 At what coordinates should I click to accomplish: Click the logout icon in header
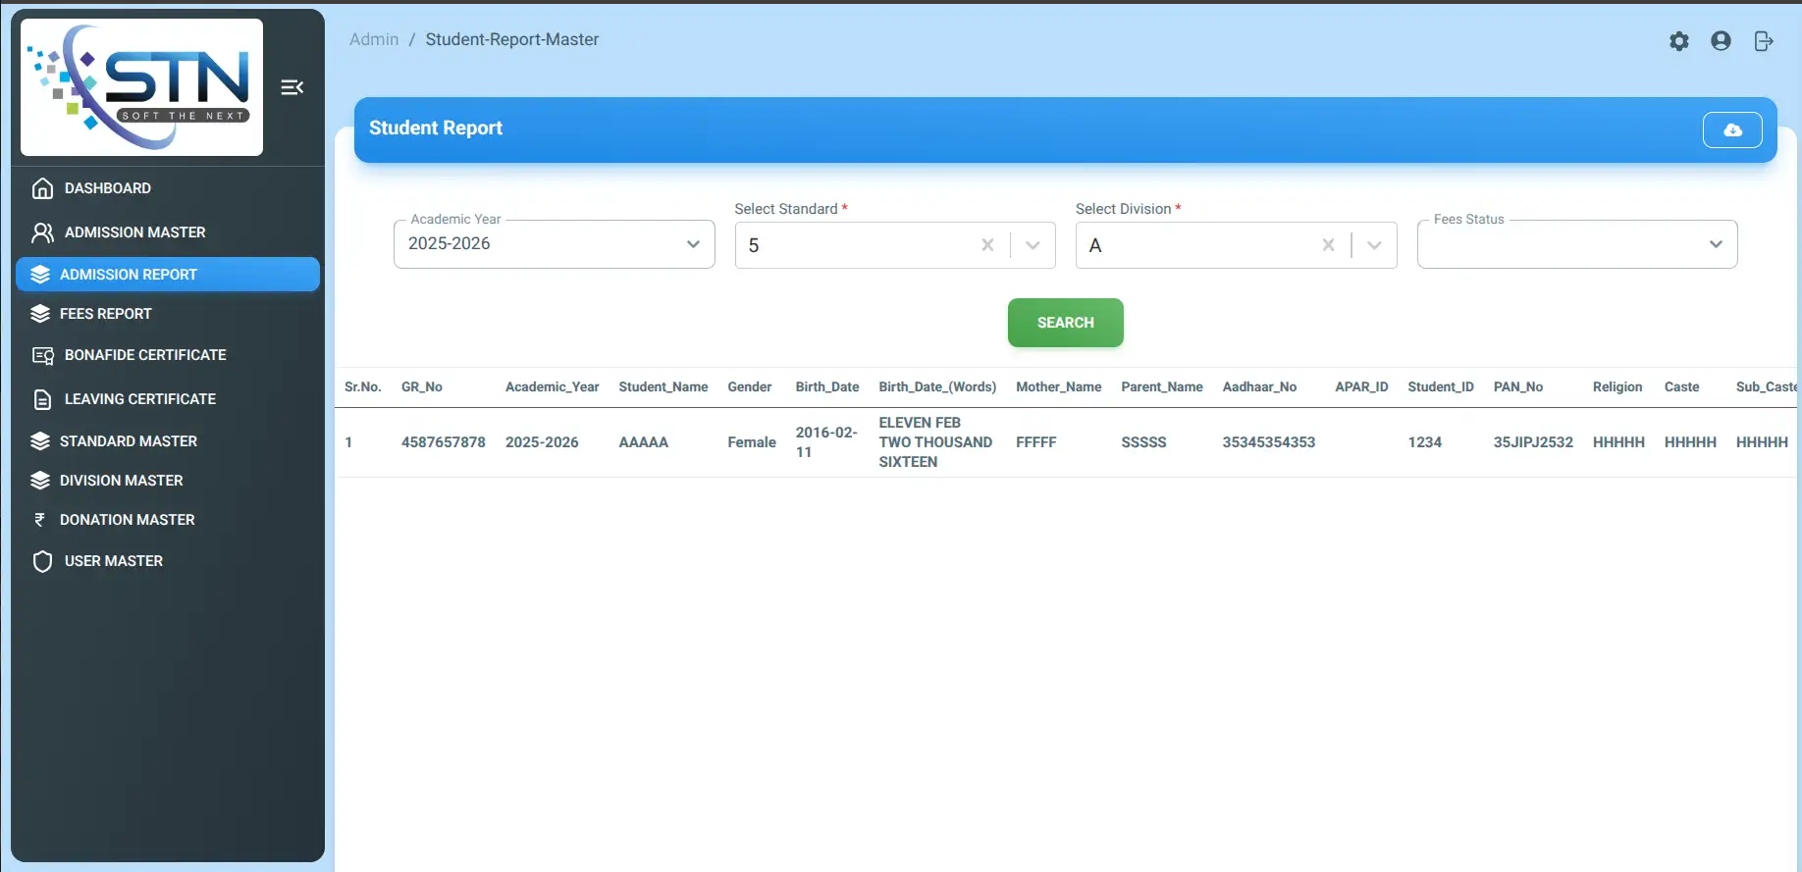pos(1763,41)
